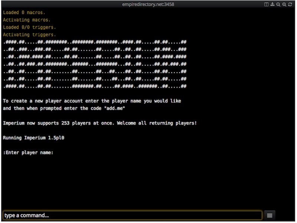Click the Enter player name prompt line
Image resolution: width=297 pixels, height=223 pixels.
30,152
